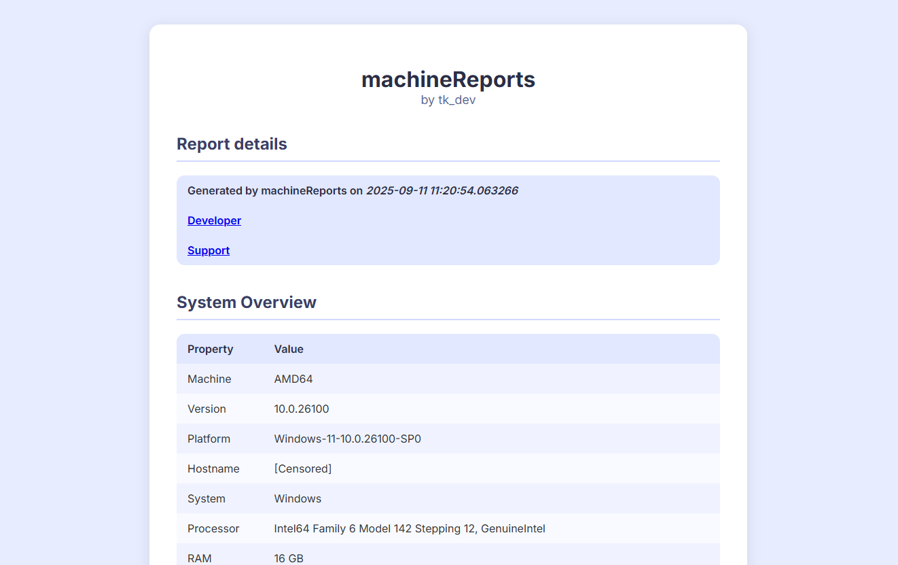Open the Developer link
Screen dimensions: 898x565
click(x=214, y=220)
